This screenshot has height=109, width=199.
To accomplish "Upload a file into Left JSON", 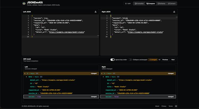I will [96, 12].
